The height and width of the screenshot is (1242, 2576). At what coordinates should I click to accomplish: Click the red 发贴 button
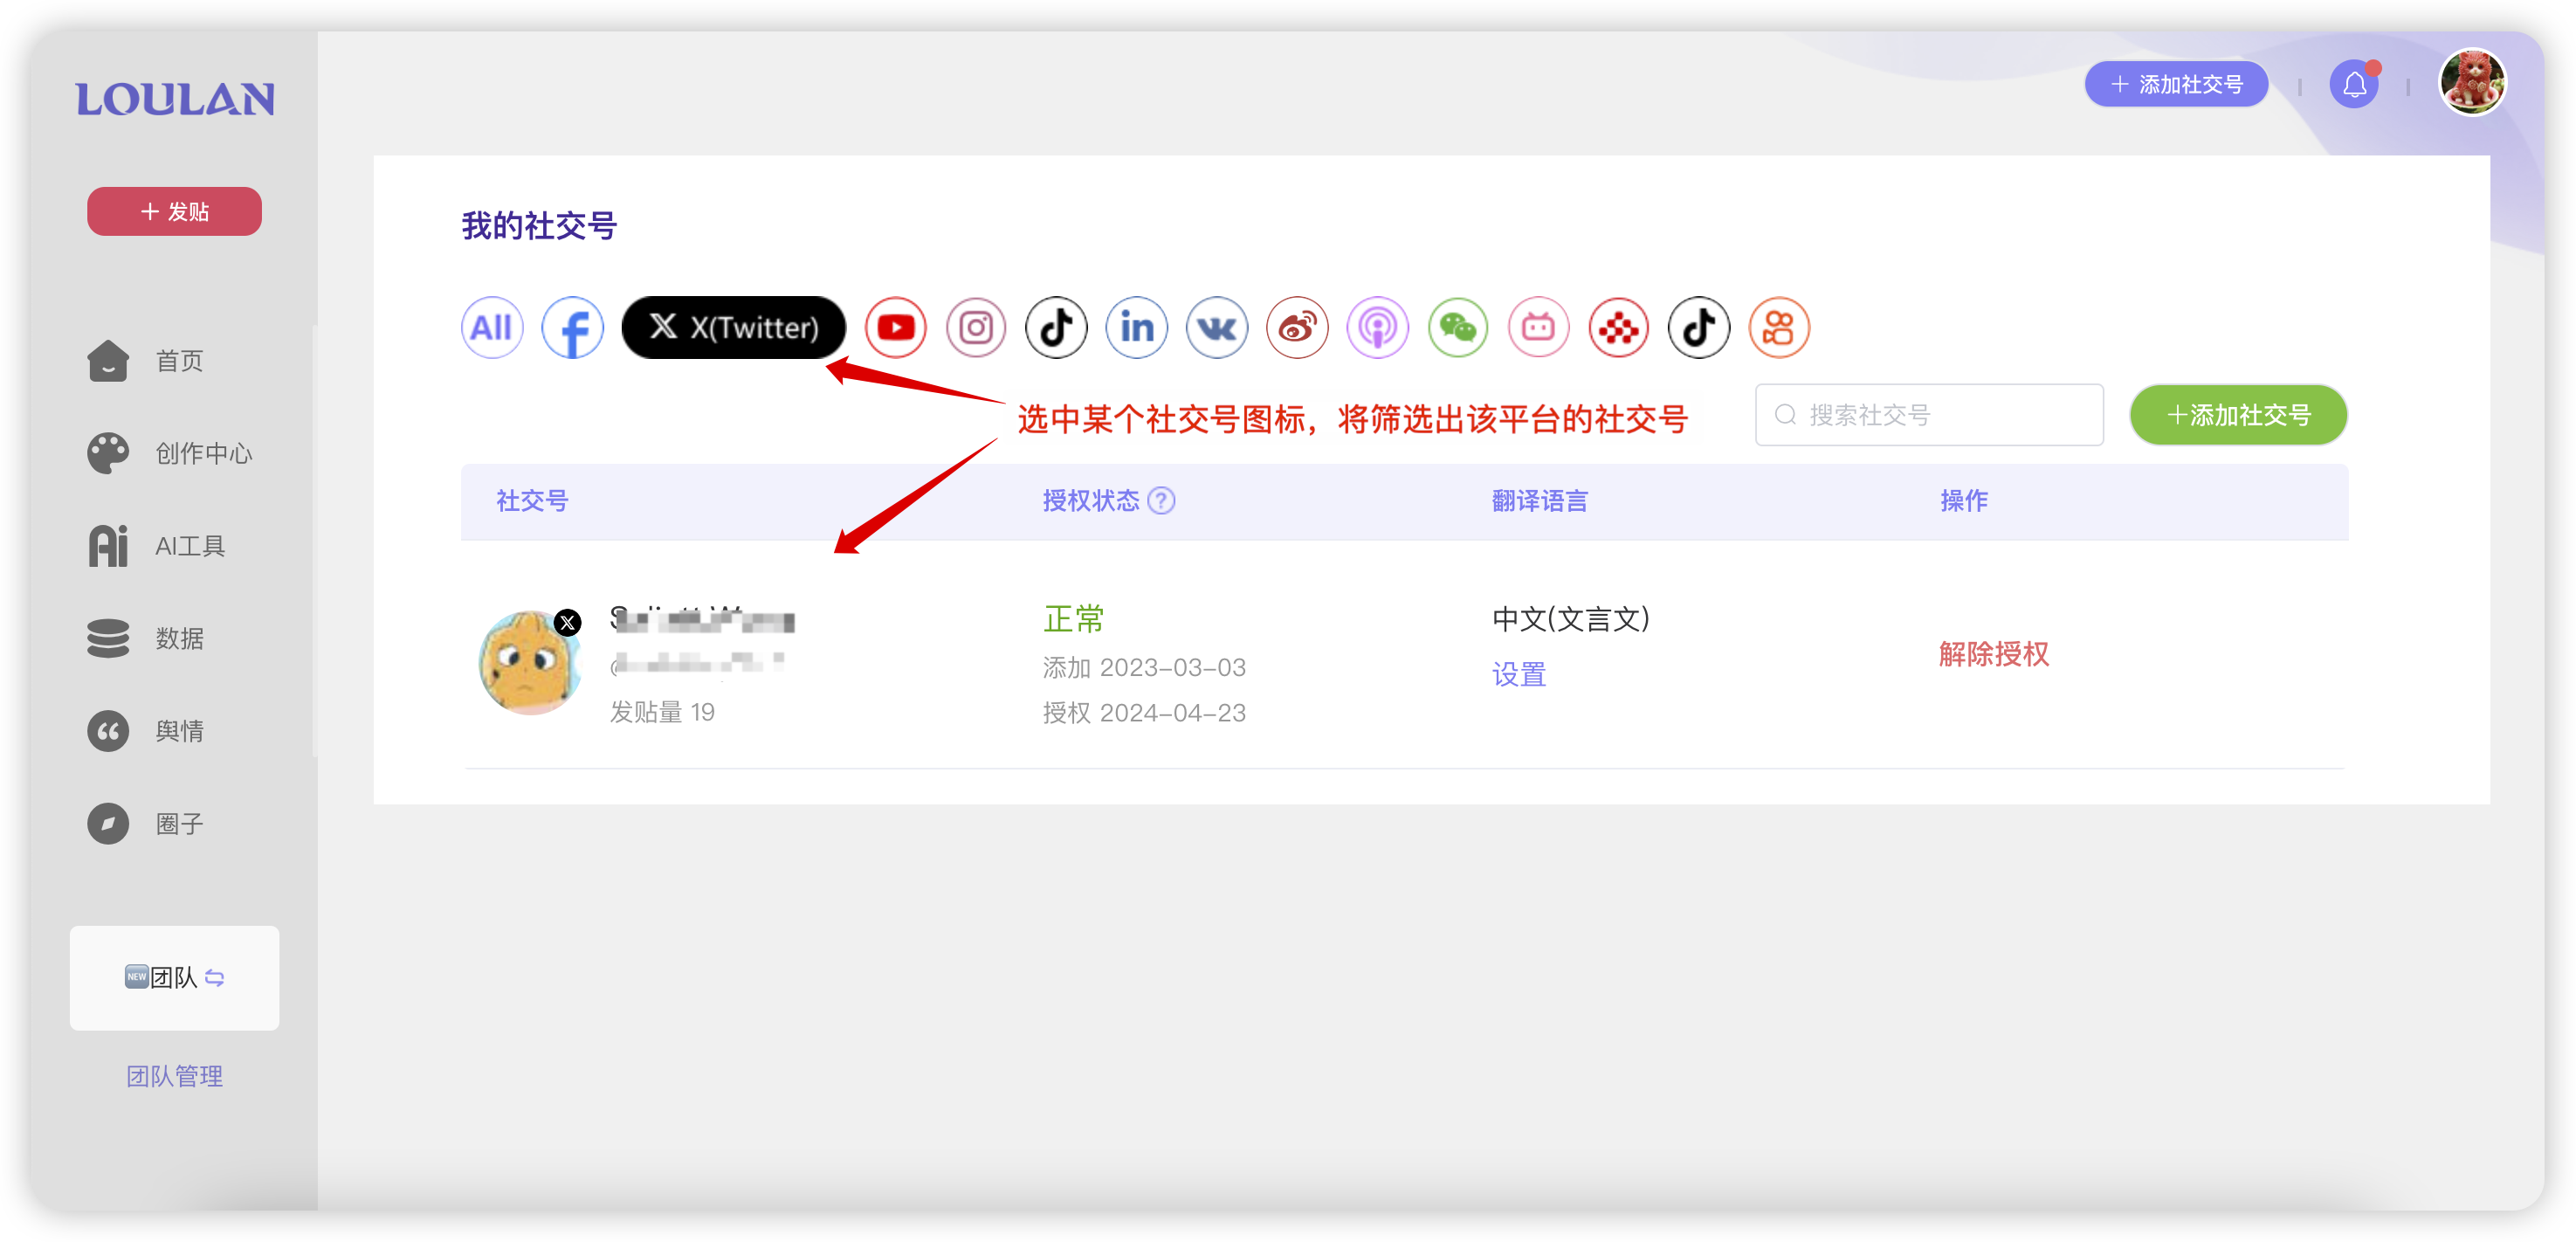(174, 211)
